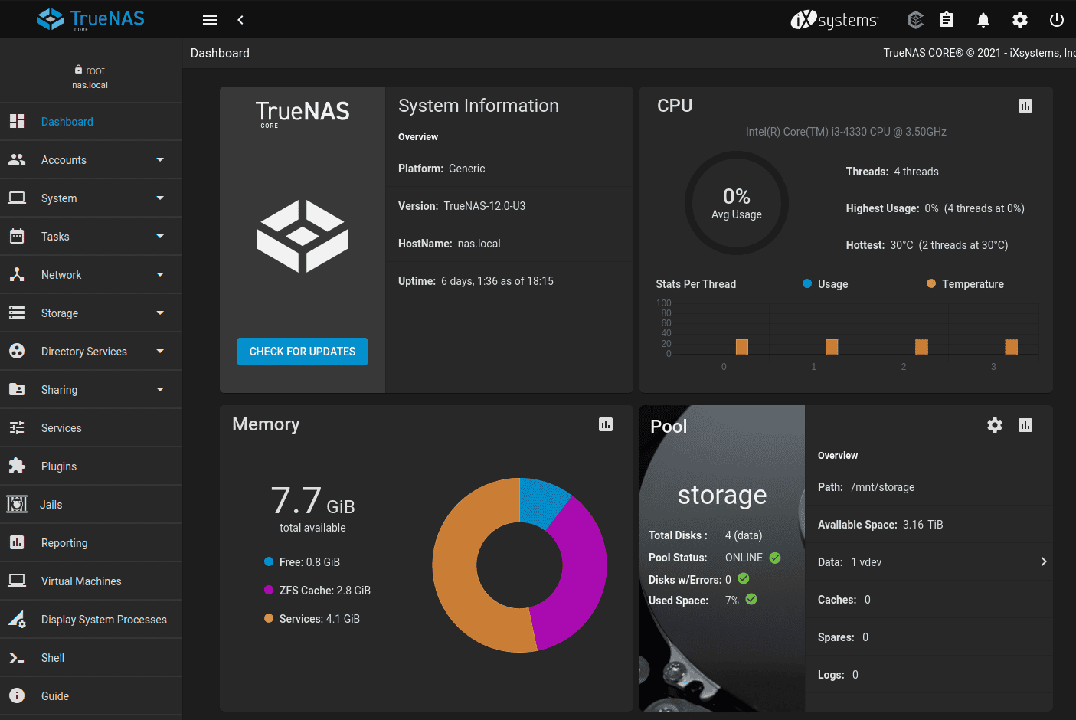Open system settings gear in top bar
Screen dimensions: 1076x720
(x=1020, y=20)
